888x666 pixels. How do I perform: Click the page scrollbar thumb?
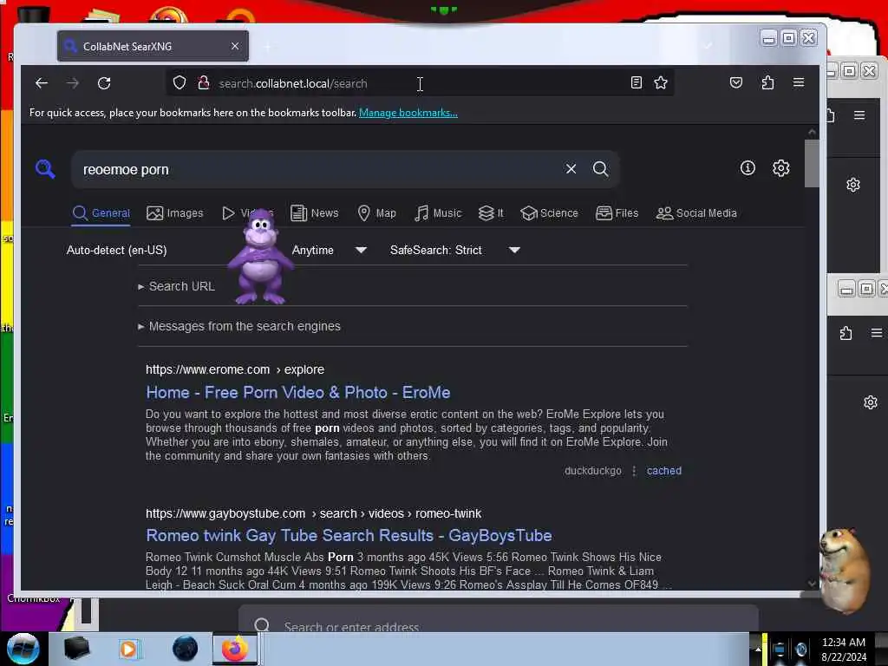812,163
